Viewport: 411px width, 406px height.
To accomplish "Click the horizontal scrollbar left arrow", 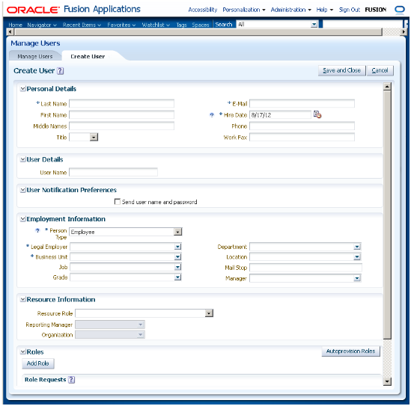I will (10, 32).
